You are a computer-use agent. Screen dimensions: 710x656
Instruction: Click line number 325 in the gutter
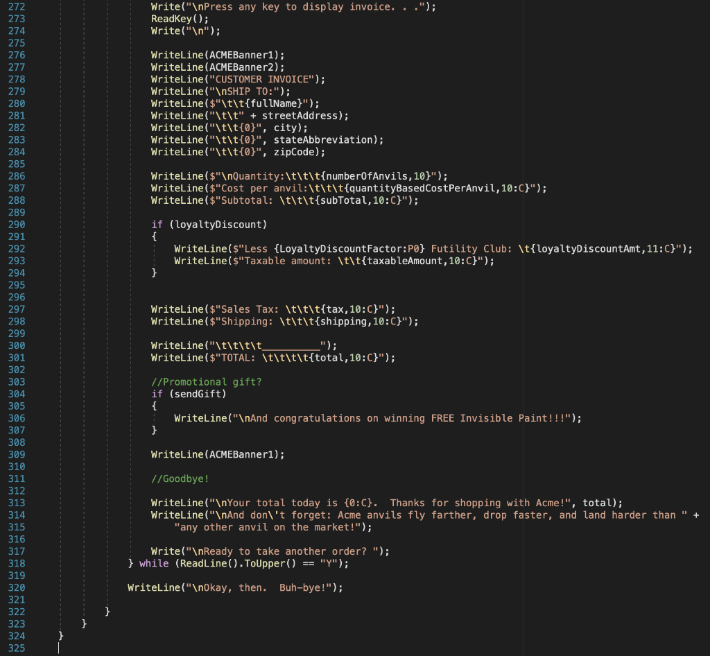click(15, 648)
